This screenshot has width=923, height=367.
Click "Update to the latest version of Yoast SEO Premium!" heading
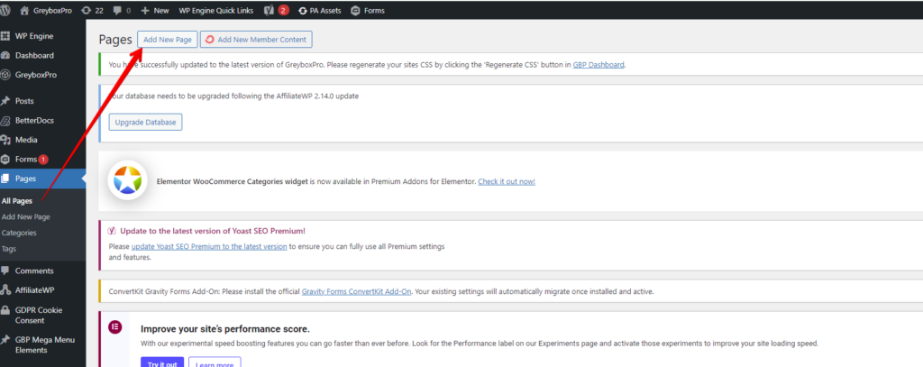click(213, 231)
